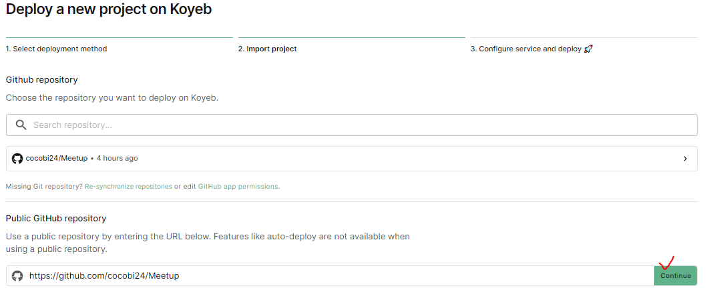Open the GitHub app permissions link
Viewport: 711px width, 296px height.
click(238, 186)
